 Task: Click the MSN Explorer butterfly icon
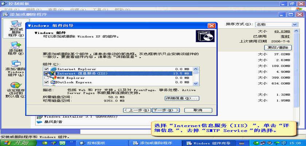54,78
